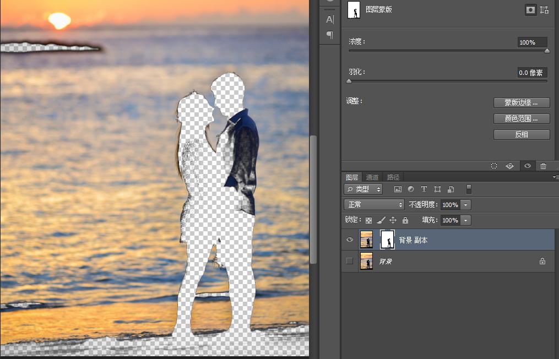This screenshot has height=359, width=559.
Task: Delete mask using the trash icon
Action: [543, 166]
